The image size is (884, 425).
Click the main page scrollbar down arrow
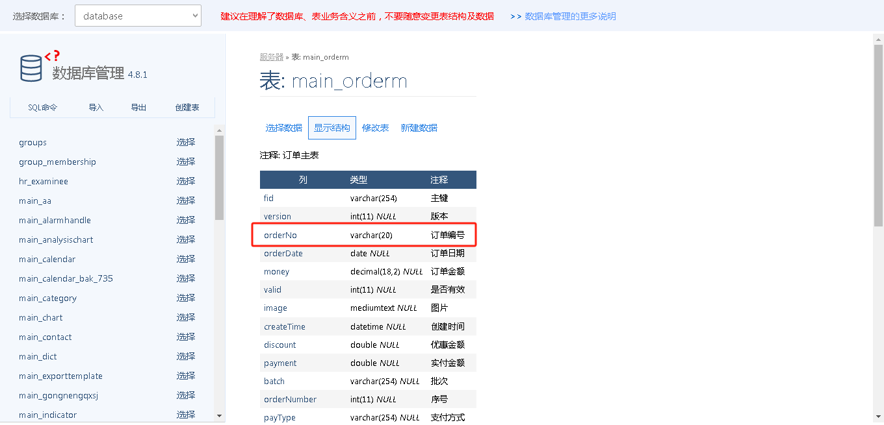[x=878, y=416]
